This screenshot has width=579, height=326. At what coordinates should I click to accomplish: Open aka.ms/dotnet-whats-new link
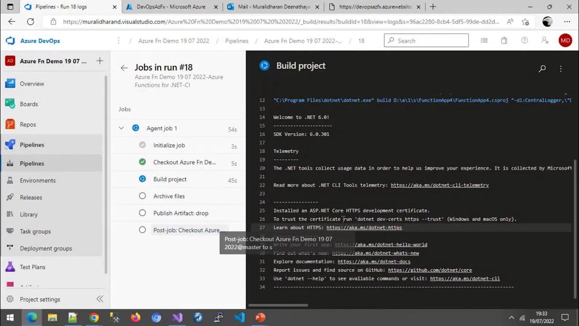(375, 253)
